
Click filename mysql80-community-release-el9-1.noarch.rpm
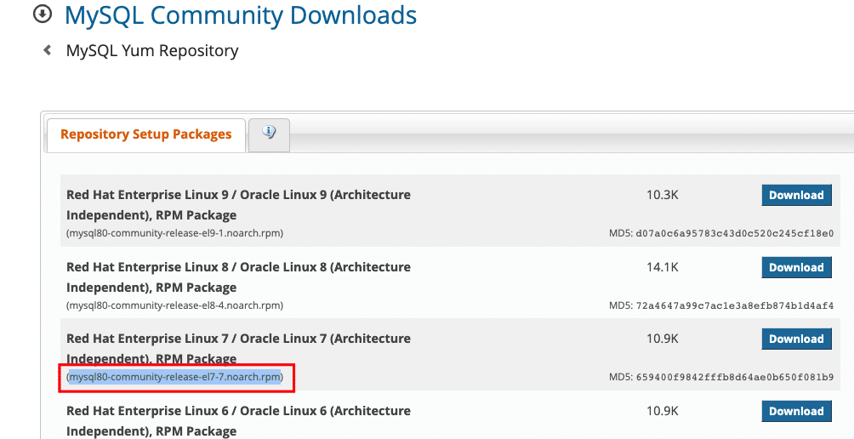[175, 233]
